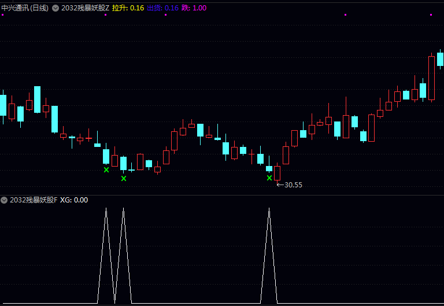Image resolution: width=444 pixels, height=306 pixels.
Task: Select the red candlestick with the 30.55 low
Action: coord(277,173)
